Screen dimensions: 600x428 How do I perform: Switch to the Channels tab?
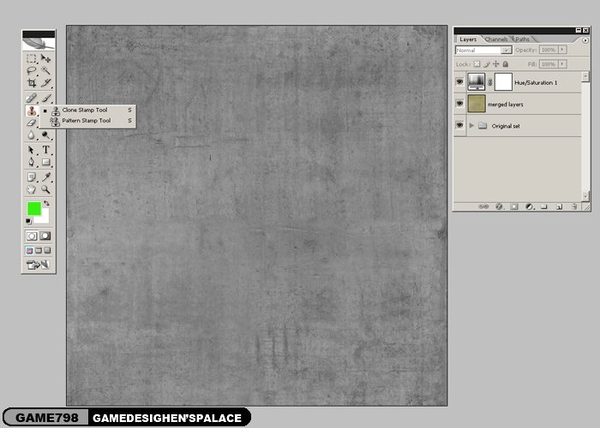pyautogui.click(x=496, y=39)
